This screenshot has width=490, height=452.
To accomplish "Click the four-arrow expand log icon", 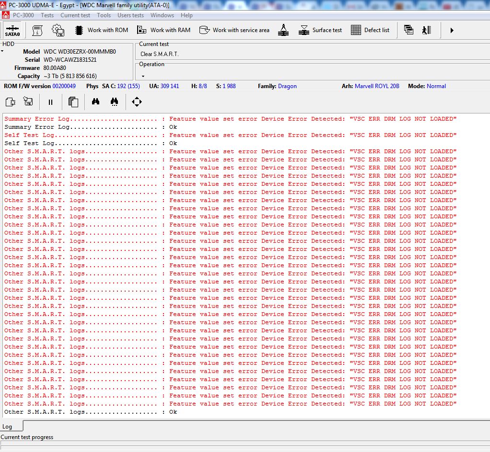I will (x=137, y=102).
